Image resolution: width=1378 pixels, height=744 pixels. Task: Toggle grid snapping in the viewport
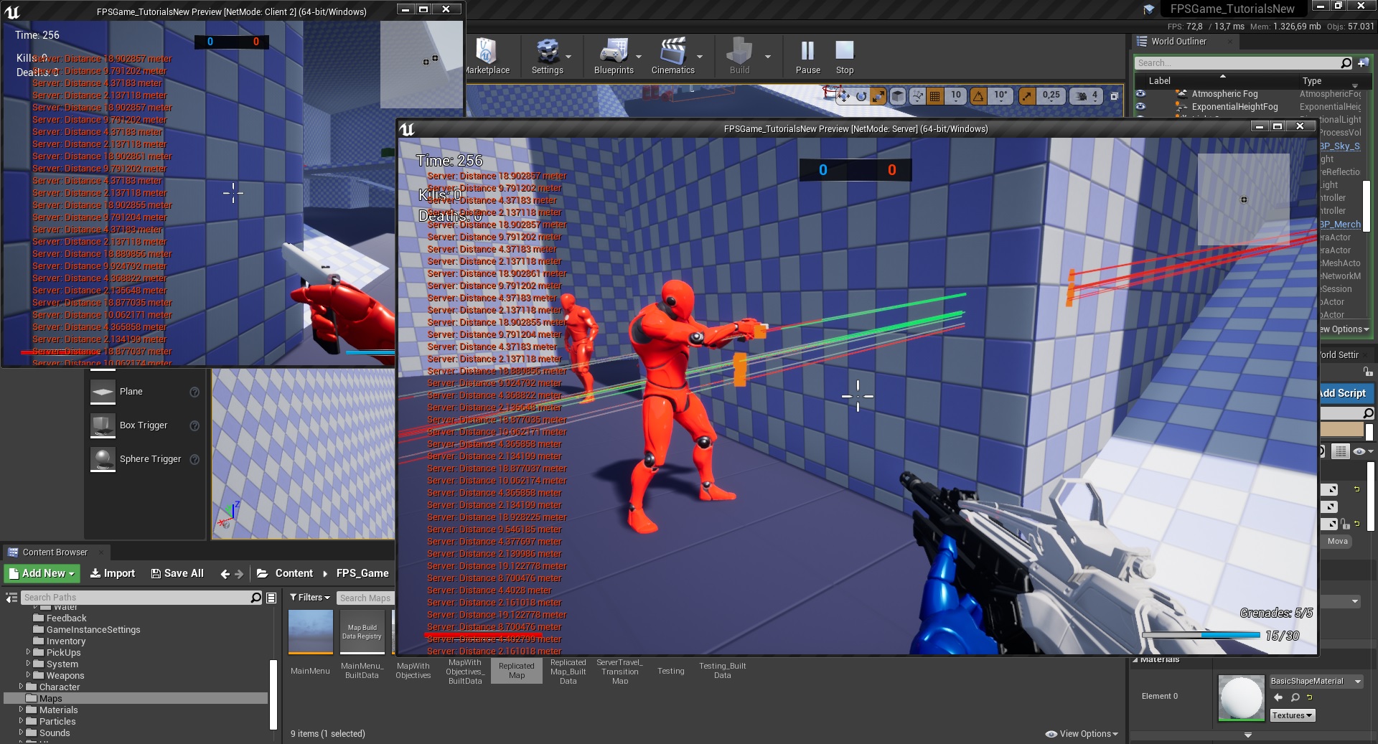[x=934, y=96]
